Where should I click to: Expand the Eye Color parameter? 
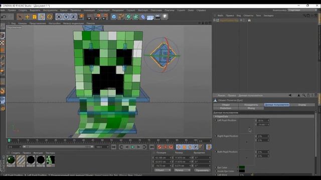216,167
